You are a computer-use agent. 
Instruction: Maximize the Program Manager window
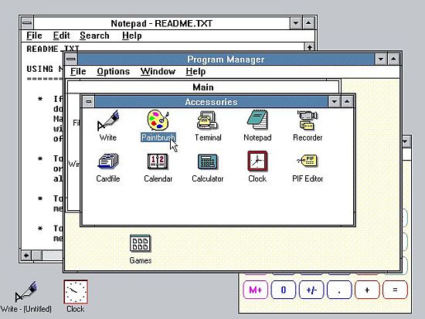[x=393, y=59]
